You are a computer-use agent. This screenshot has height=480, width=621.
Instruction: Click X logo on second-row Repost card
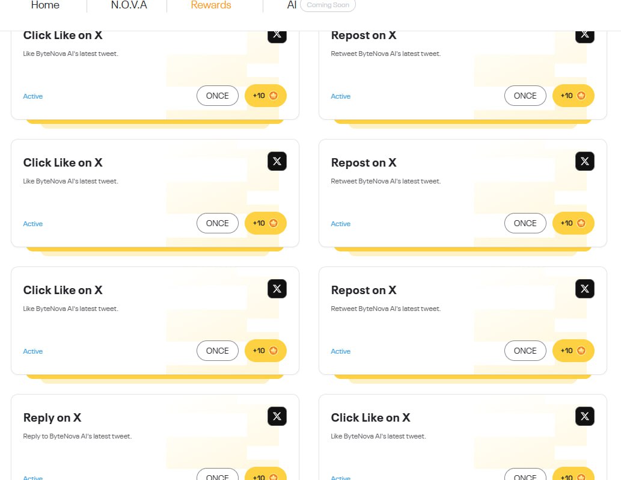point(585,161)
